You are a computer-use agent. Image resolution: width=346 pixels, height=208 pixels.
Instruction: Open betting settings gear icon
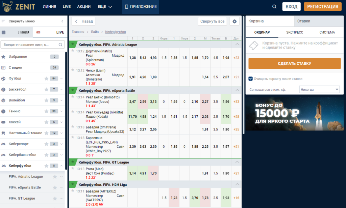(234, 21)
